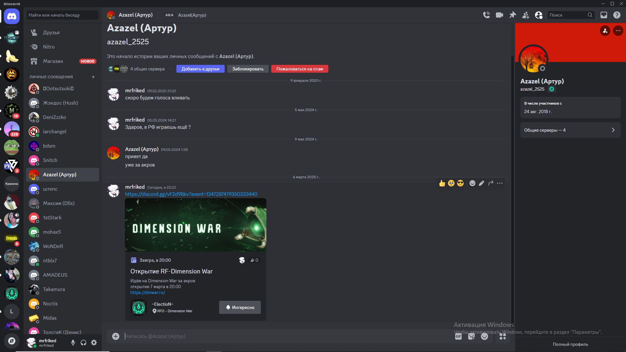Open the dmwar.ru link
Viewport: 626px width, 352px height.
tap(148, 293)
